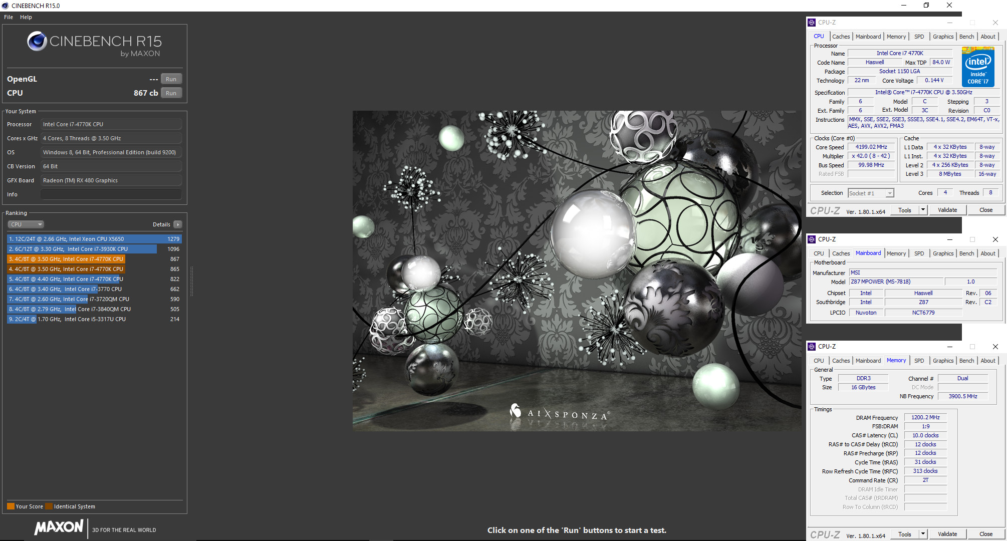Viewport: 1007px width, 541px height.
Task: Select ranking row Intel Core i7-3770 CPU
Action: [94, 289]
